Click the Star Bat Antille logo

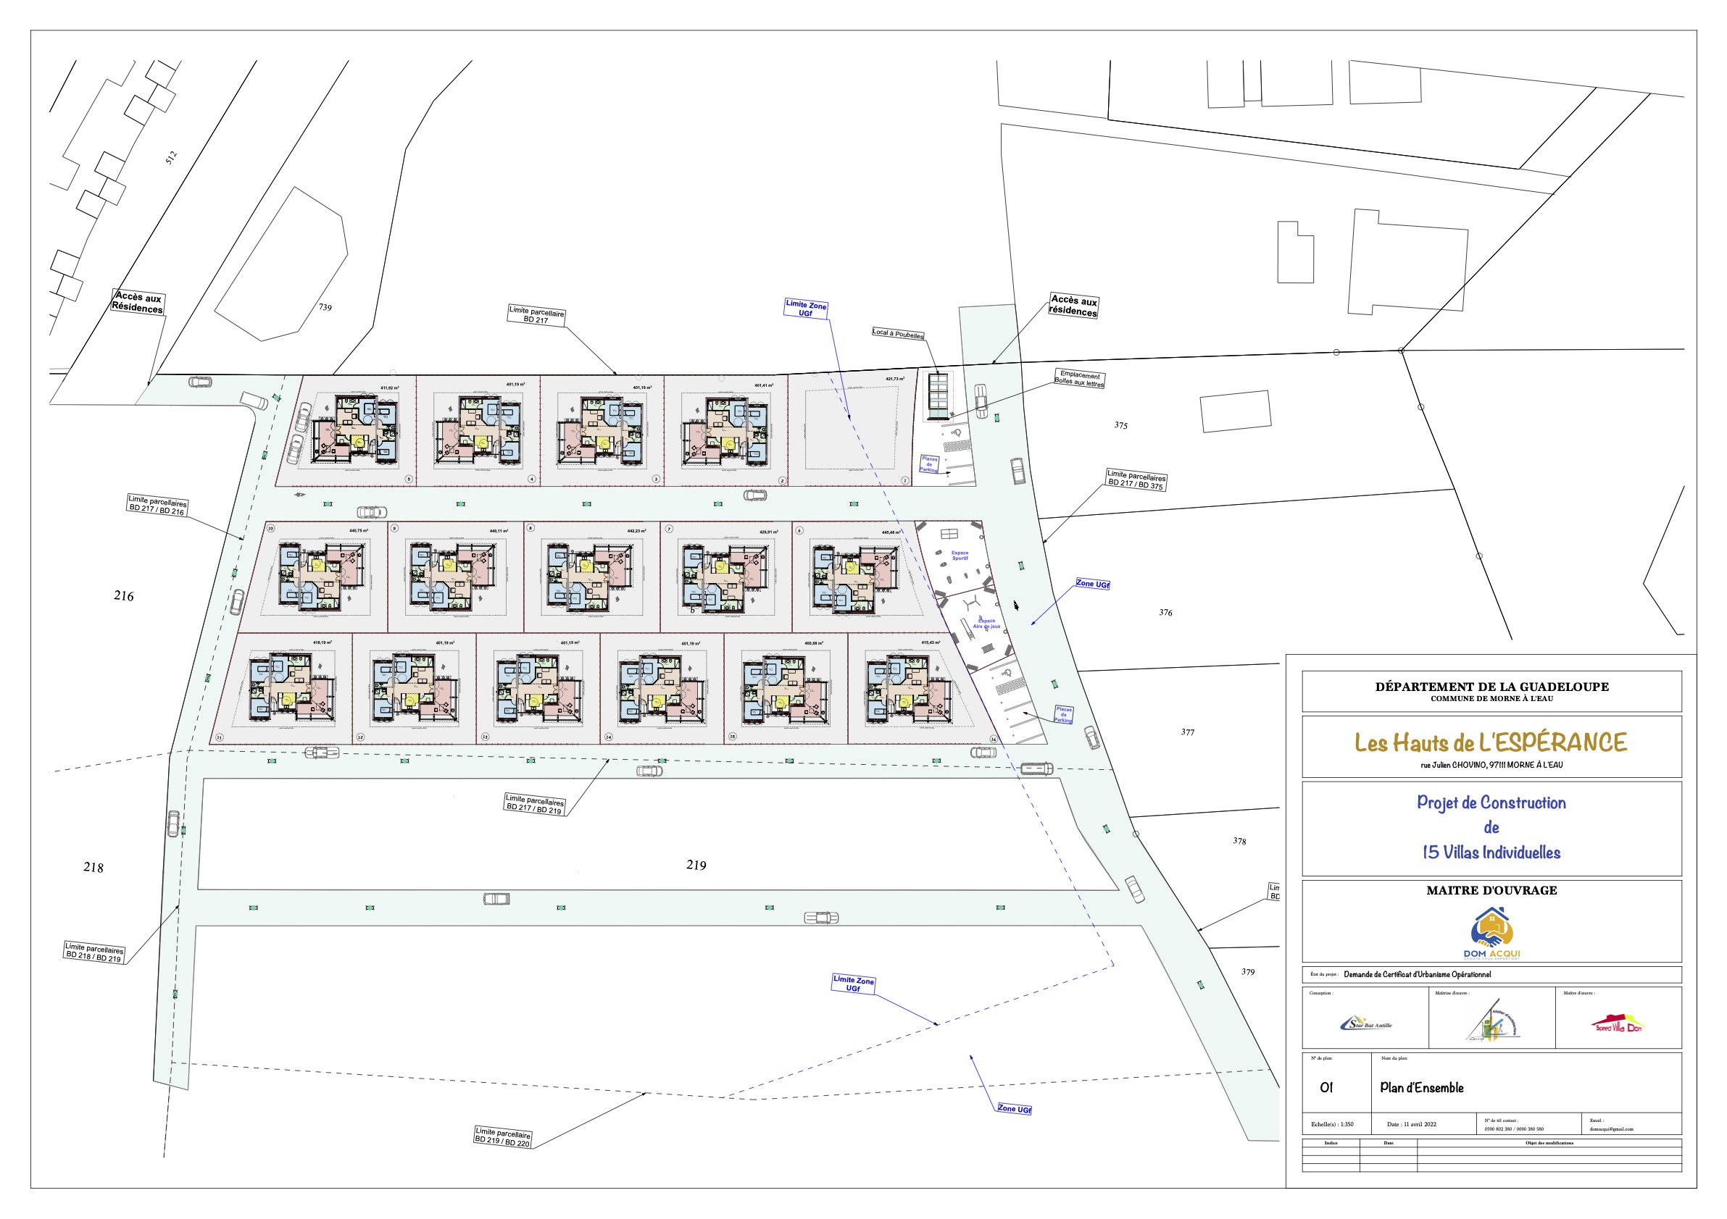pos(1366,1023)
